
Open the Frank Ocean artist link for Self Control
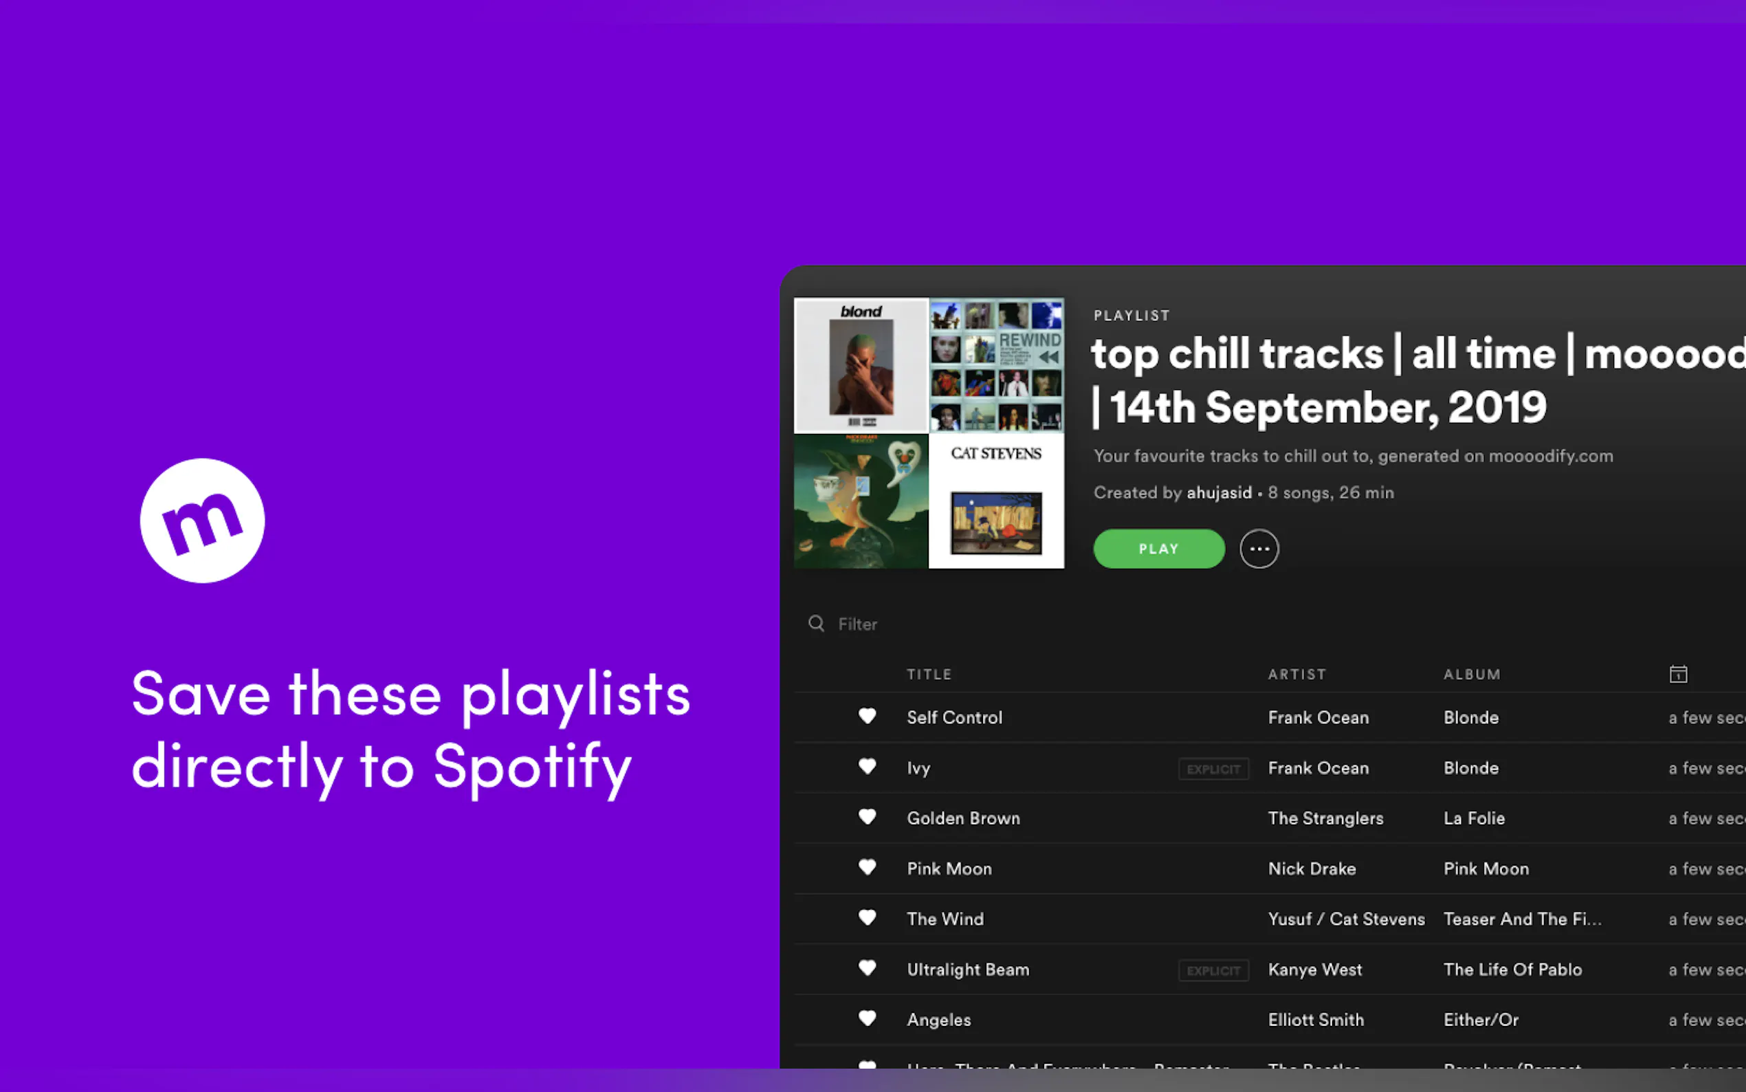pyautogui.click(x=1318, y=717)
